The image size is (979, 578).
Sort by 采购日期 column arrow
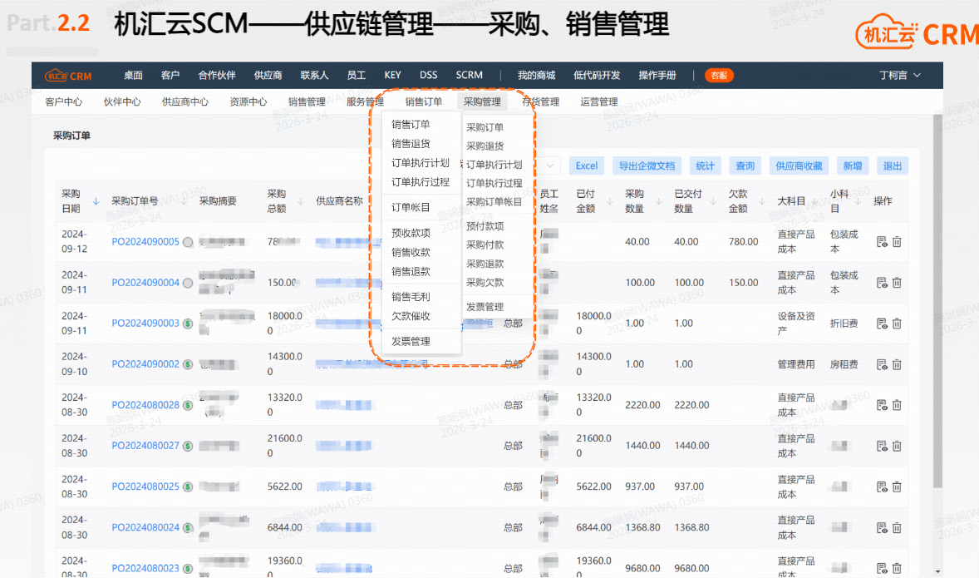[x=96, y=201]
